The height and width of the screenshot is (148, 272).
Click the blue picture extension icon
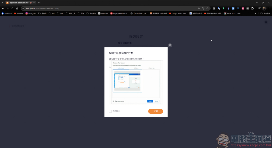[x=233, y=8]
